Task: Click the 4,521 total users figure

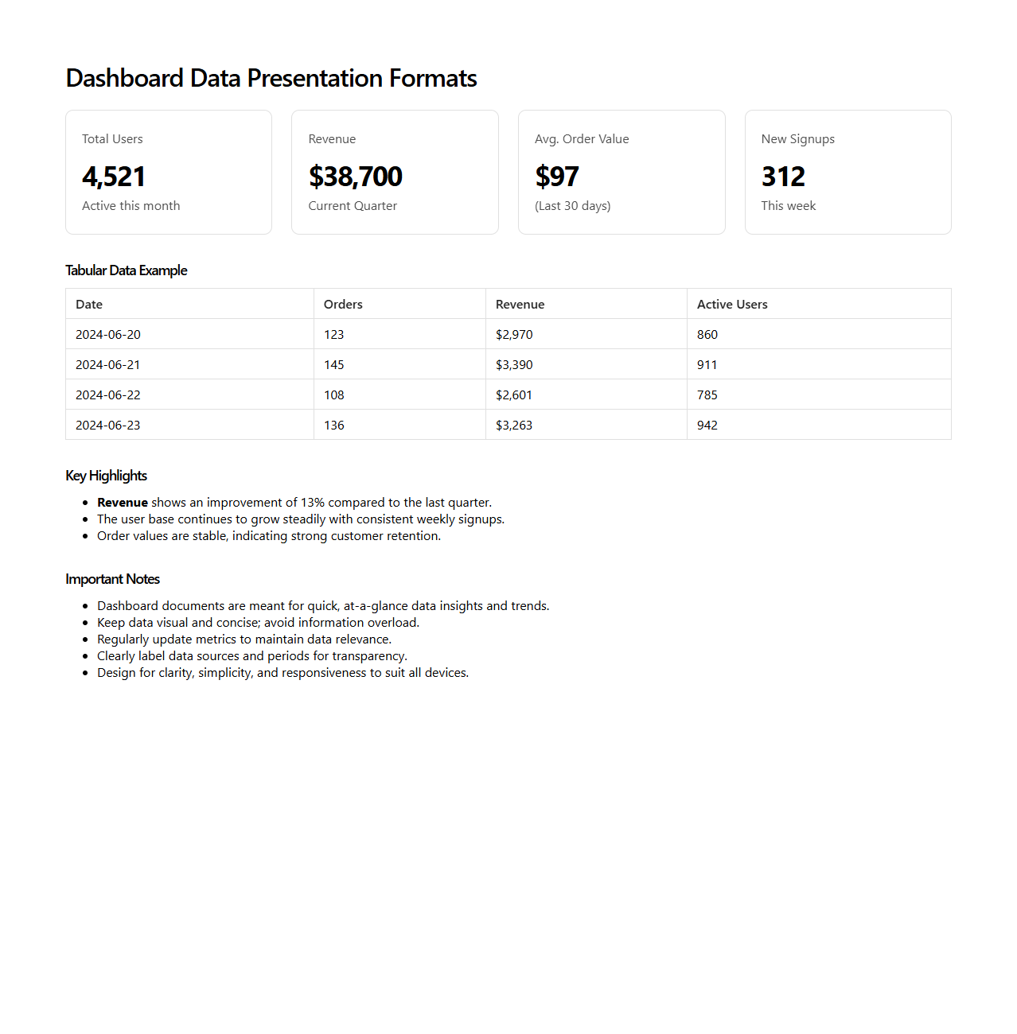Action: [x=114, y=177]
